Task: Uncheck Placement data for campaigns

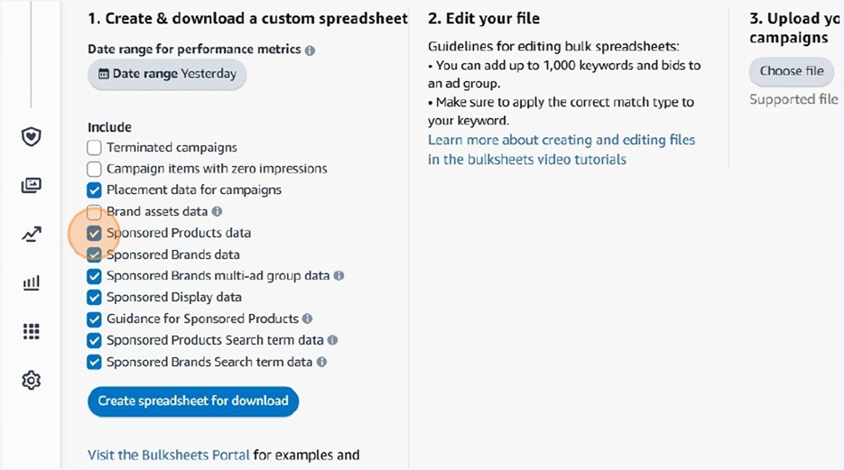Action: coord(95,190)
